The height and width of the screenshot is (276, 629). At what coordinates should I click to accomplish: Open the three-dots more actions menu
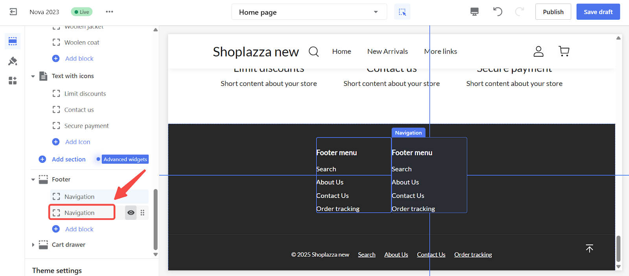[x=109, y=12]
